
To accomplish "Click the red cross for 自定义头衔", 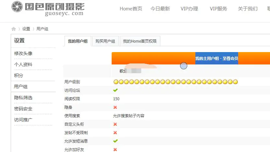I will [x=115, y=124].
